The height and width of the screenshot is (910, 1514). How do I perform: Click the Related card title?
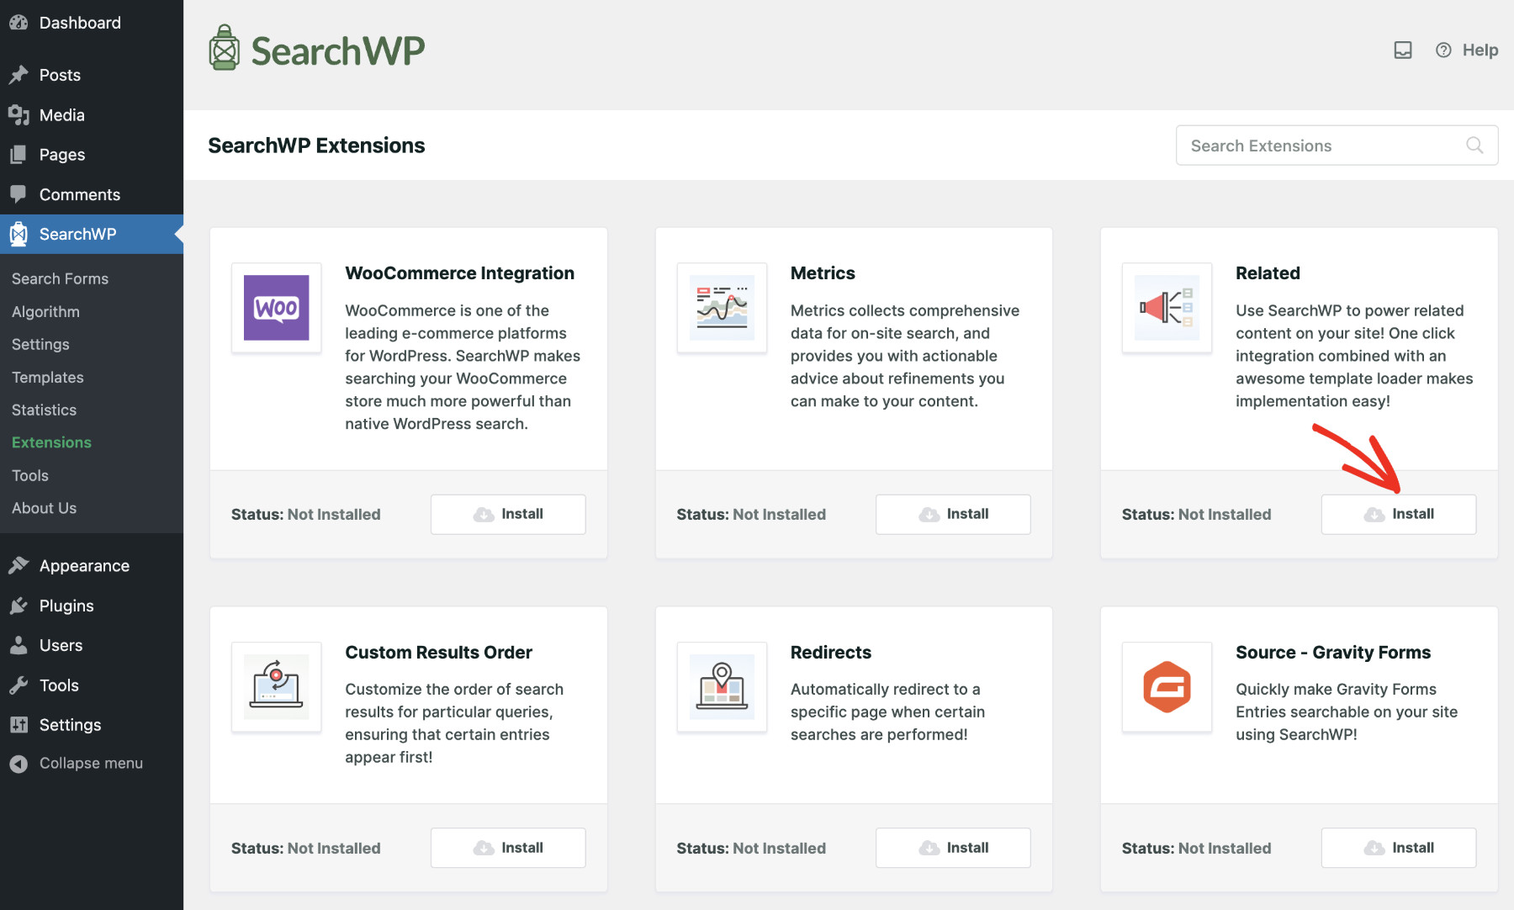pyautogui.click(x=1268, y=273)
